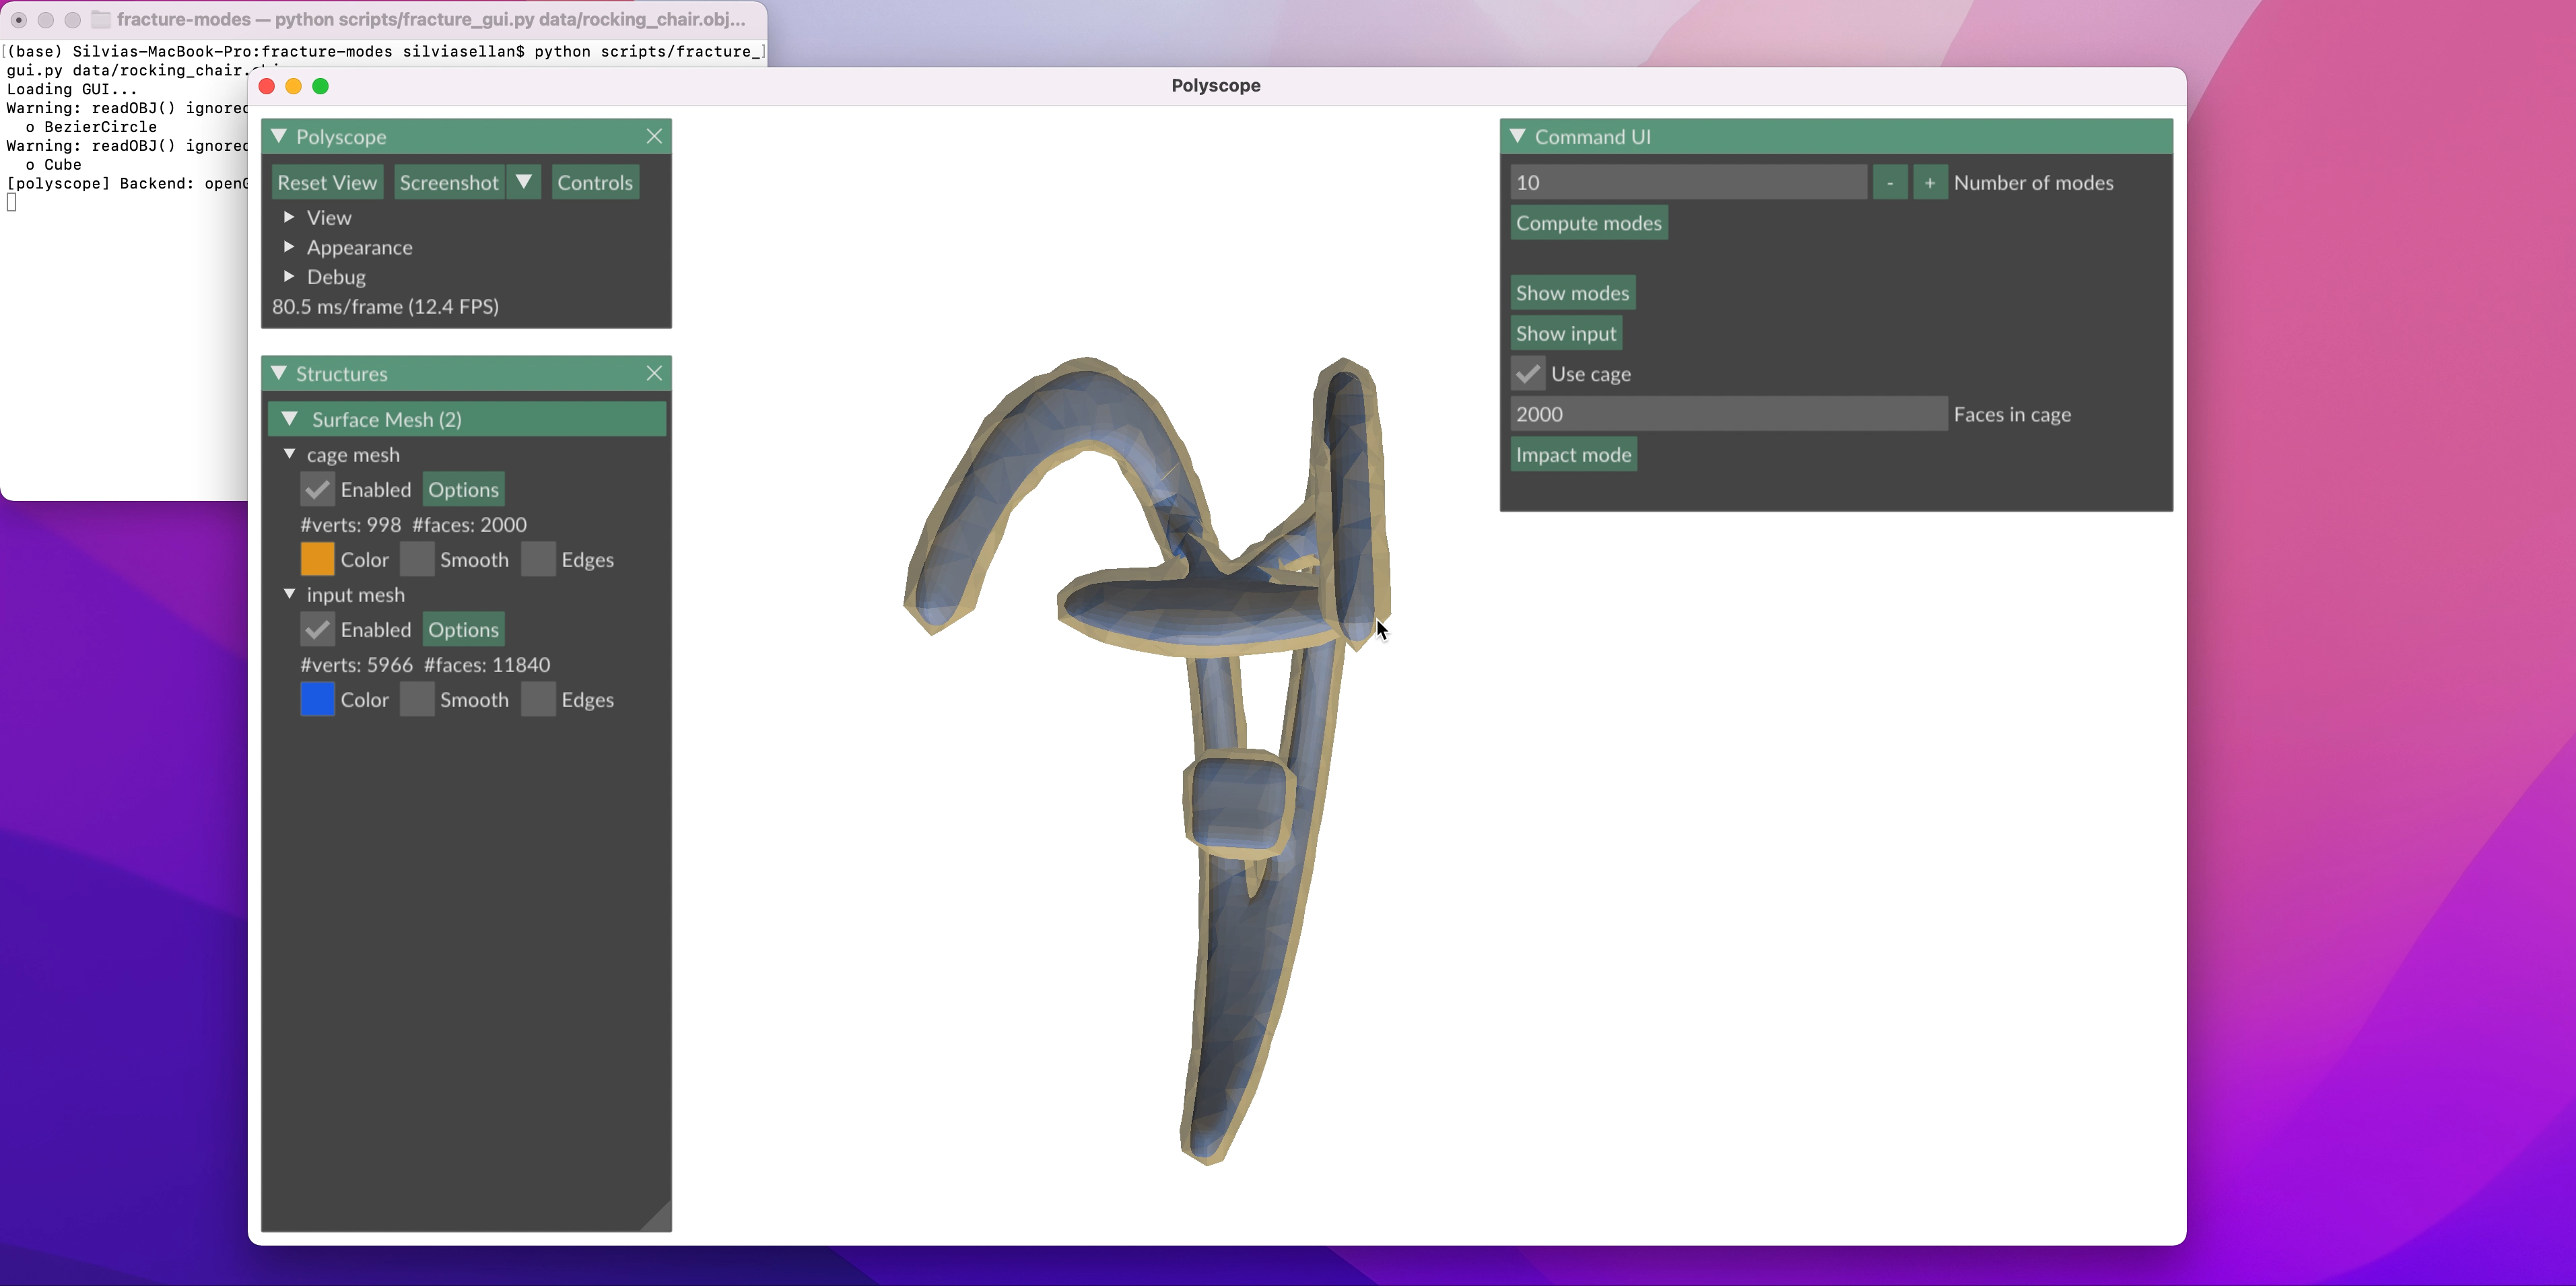
Task: Uncheck the Use cage checkbox
Action: [1527, 374]
